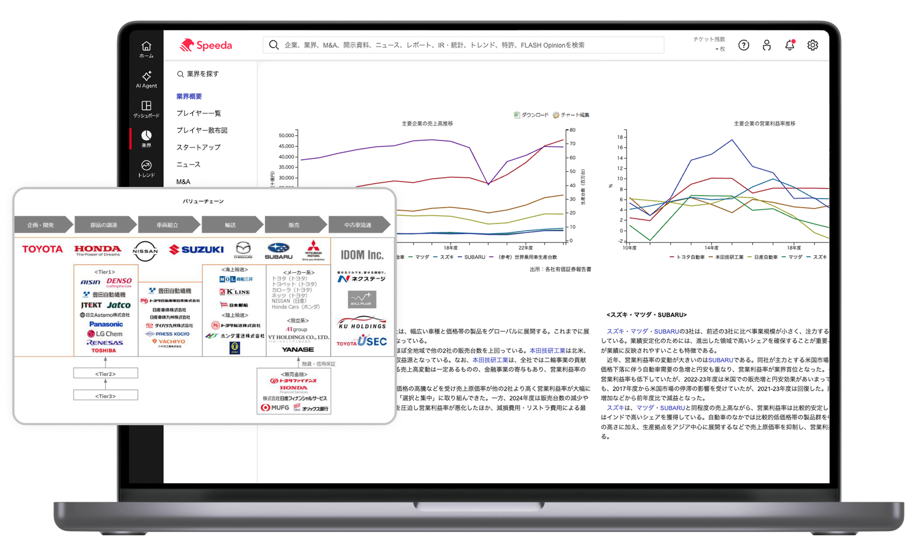This screenshot has width=907, height=537.
Task: Hide the SUBARU series via the legend
Action: (x=474, y=257)
